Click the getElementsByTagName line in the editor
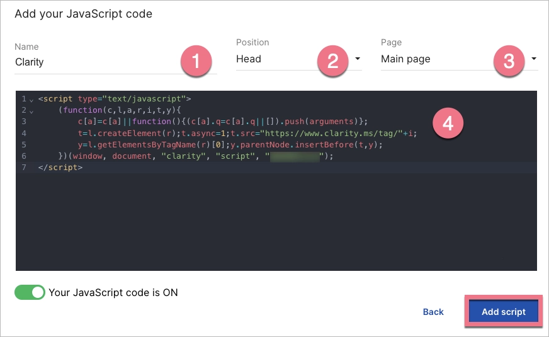Viewport: 549px width, 337px height. (230, 145)
